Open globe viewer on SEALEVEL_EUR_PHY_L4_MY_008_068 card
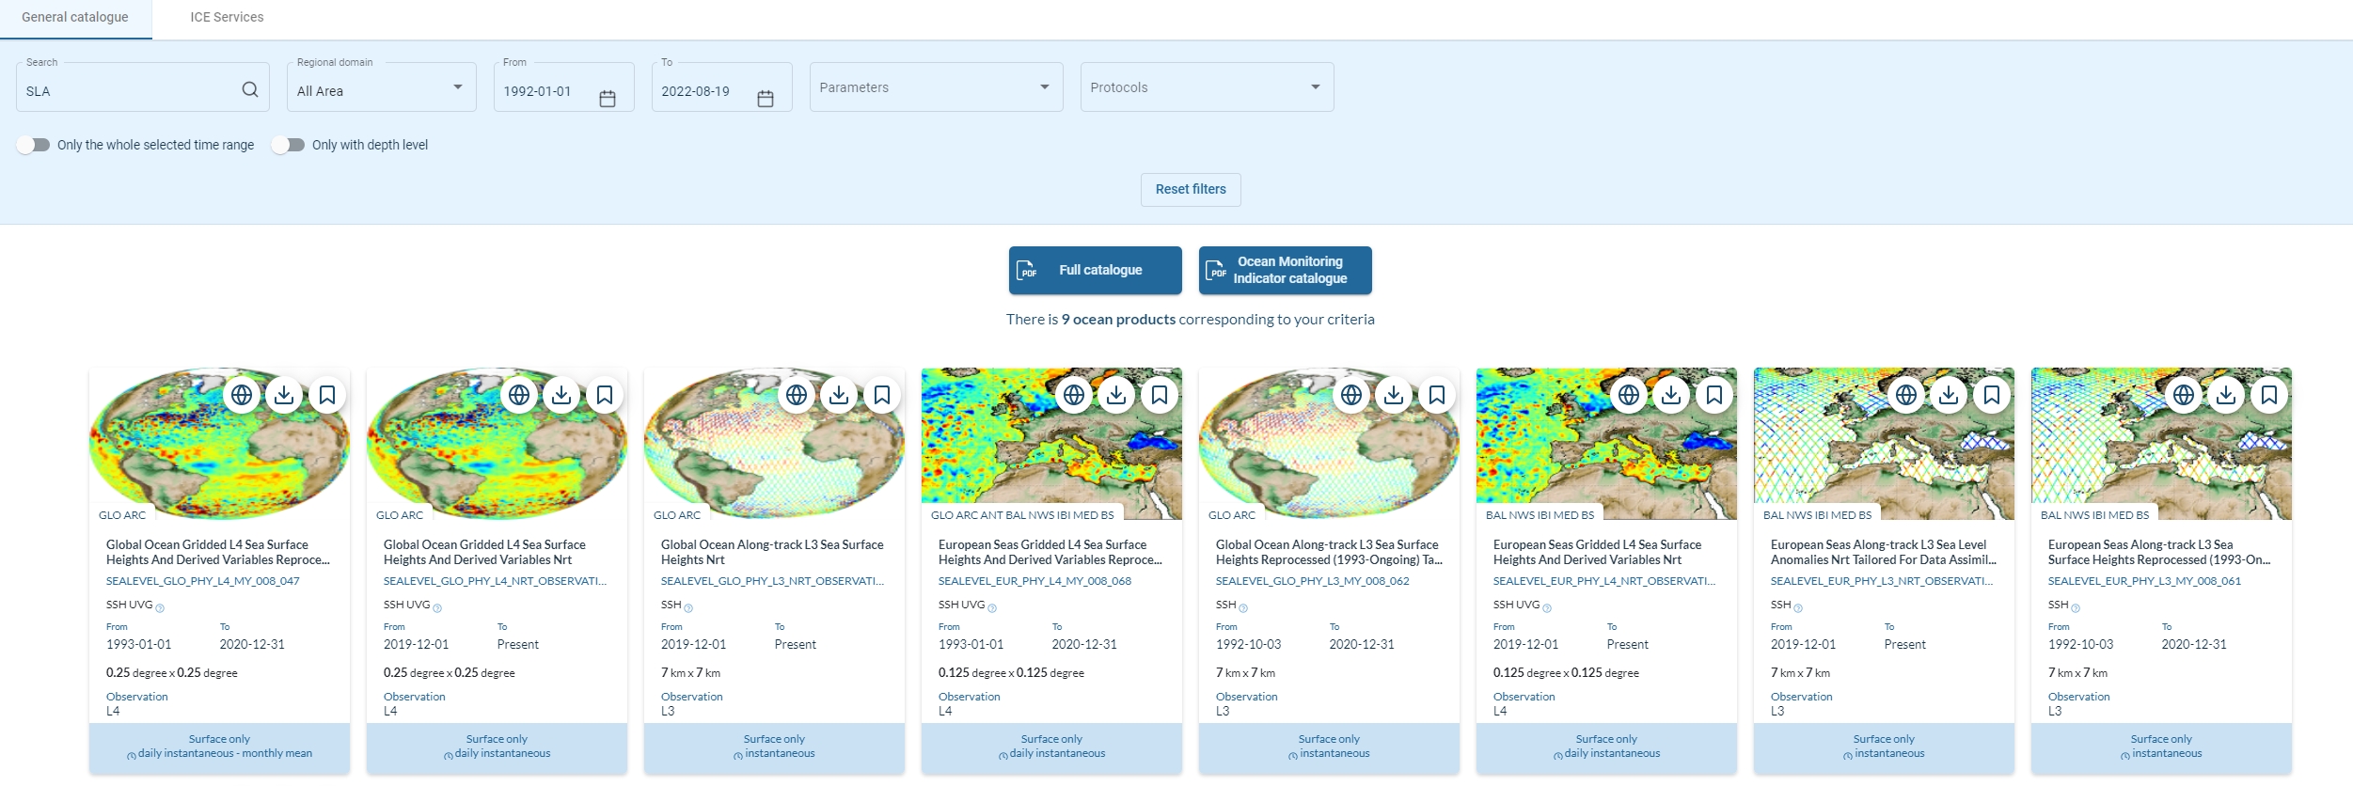2353x786 pixels. (1074, 395)
